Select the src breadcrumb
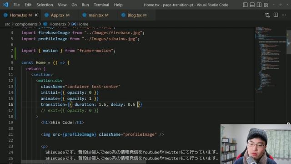291x164 pixels. click(7, 24)
